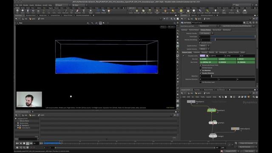Viewport: 272px width, 153px height.
Task: Select flipobject1 in scene tree
Action: click(x=25, y=126)
